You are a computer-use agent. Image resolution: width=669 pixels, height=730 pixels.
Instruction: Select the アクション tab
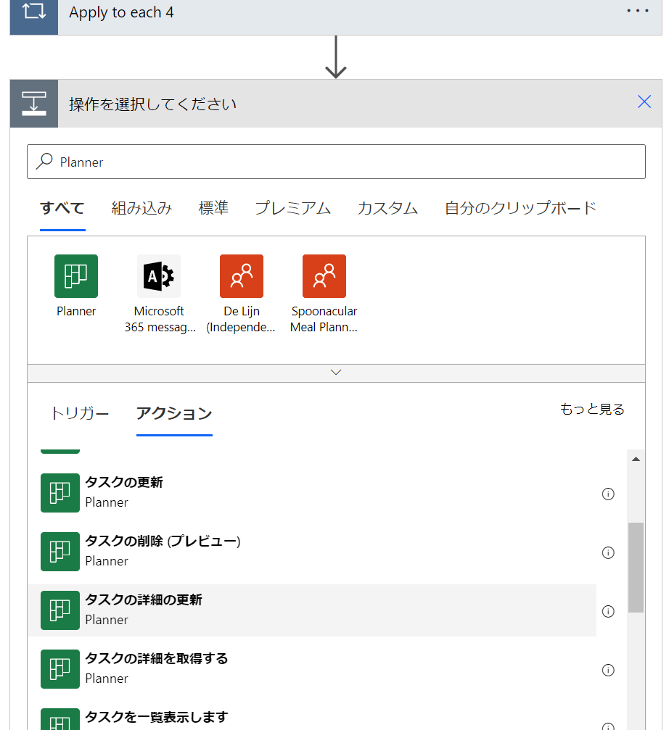(174, 413)
